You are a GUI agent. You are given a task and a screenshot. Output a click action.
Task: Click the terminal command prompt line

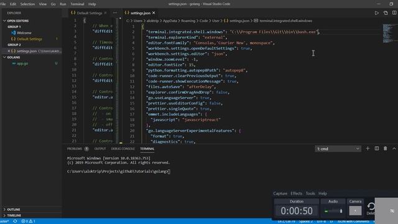(119, 172)
